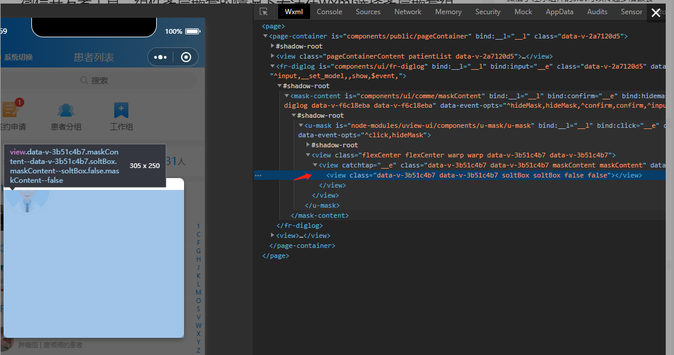Tap the 约申请 icon with badge
674x355 pixels.
(x=11, y=109)
